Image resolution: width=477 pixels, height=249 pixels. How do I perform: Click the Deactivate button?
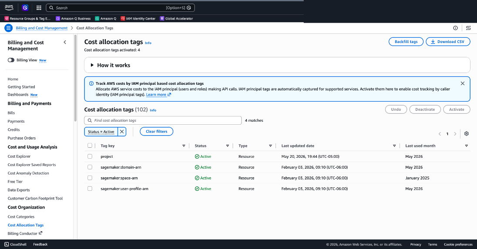pos(425,110)
